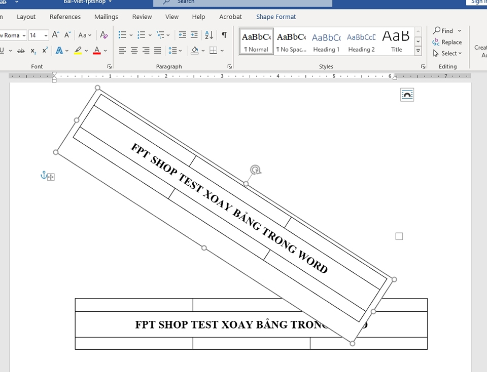Screen dimensions: 487x372
Task: Open the Review ribbon tab
Action: tap(142, 17)
